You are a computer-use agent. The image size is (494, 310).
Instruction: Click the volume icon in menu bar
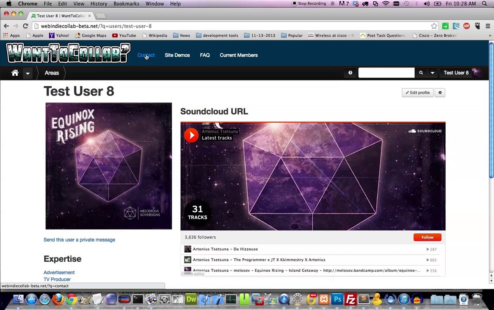[427, 4]
